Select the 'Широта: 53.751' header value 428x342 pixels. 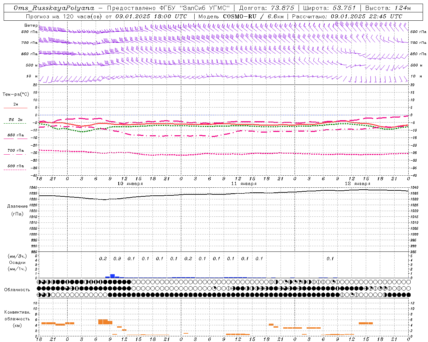(329, 8)
